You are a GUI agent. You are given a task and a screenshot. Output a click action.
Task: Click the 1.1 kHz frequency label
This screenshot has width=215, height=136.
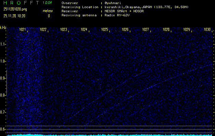click(x=3, y=44)
